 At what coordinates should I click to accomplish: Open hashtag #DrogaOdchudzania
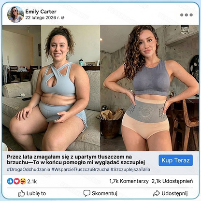click(29, 170)
